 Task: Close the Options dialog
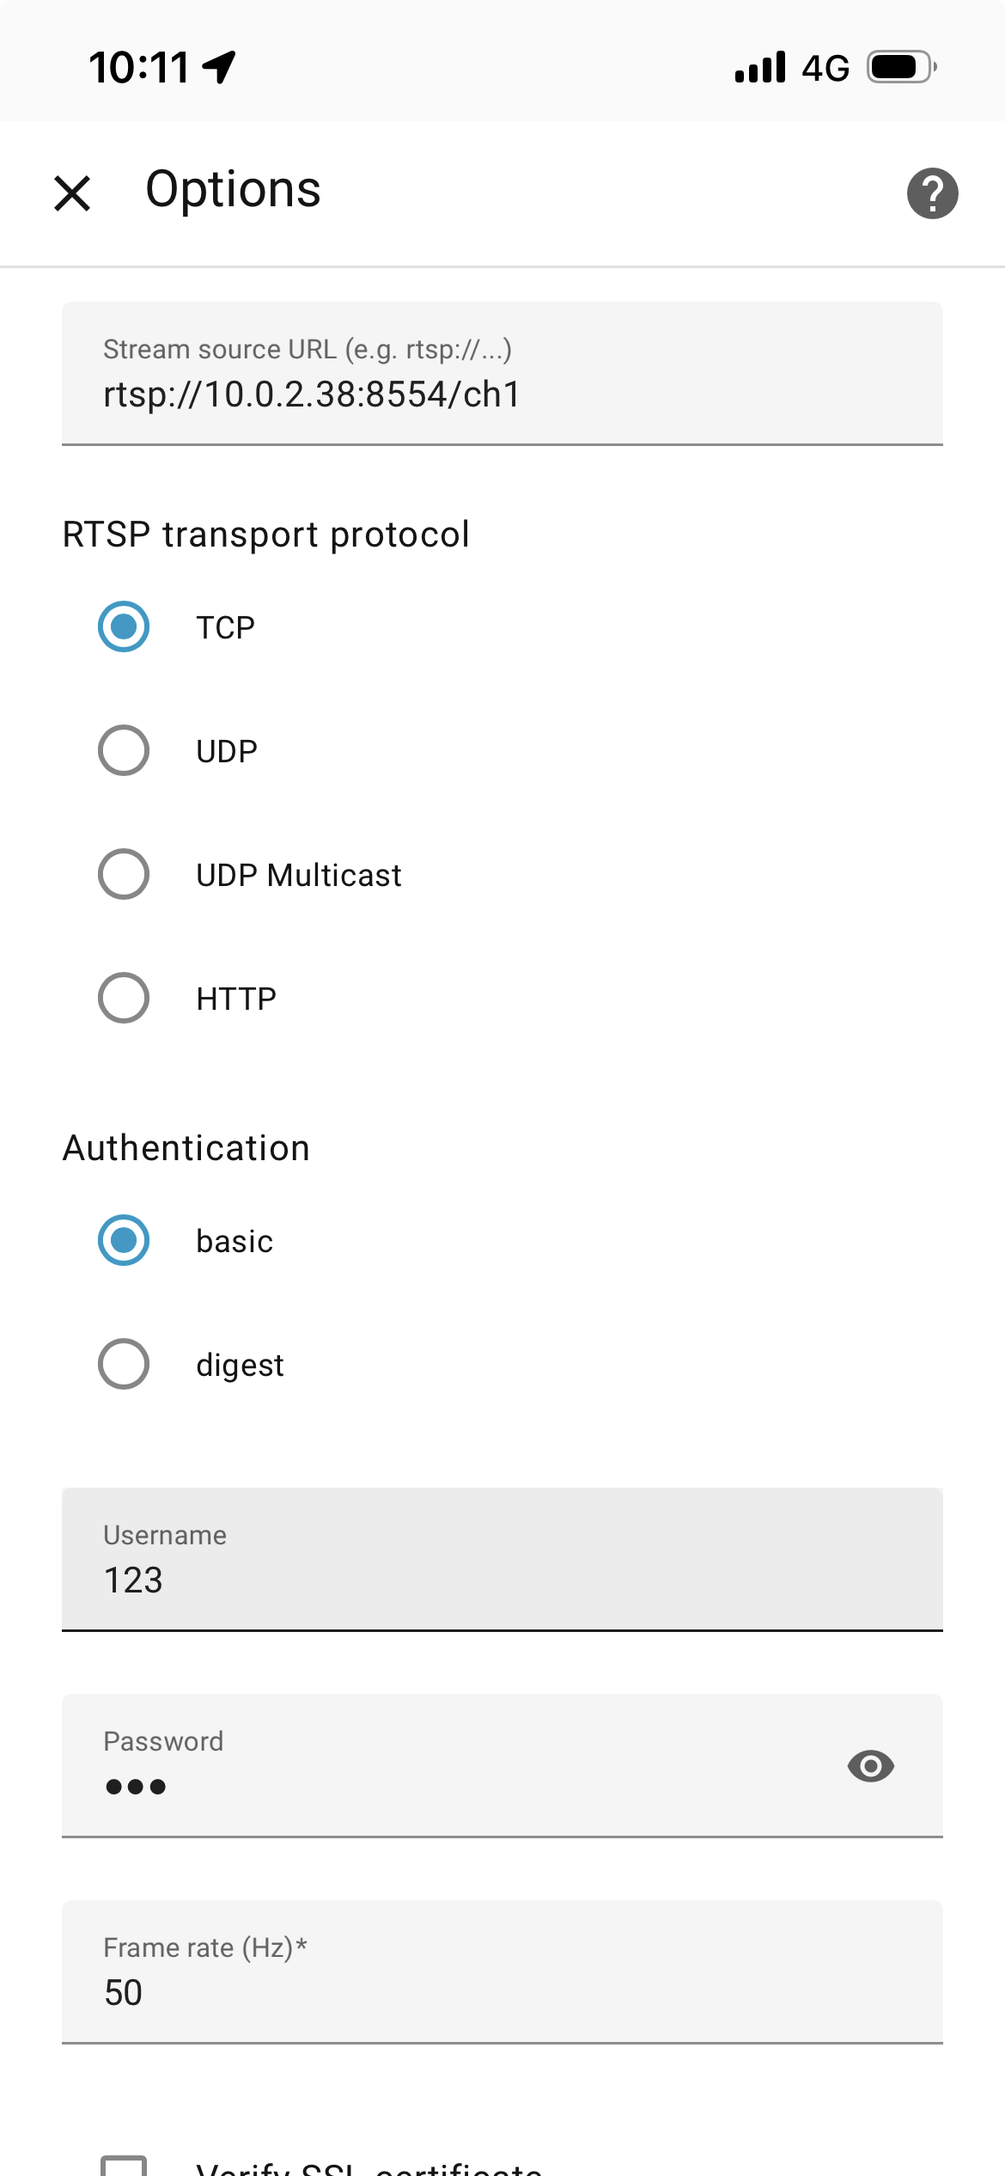pyautogui.click(x=72, y=193)
